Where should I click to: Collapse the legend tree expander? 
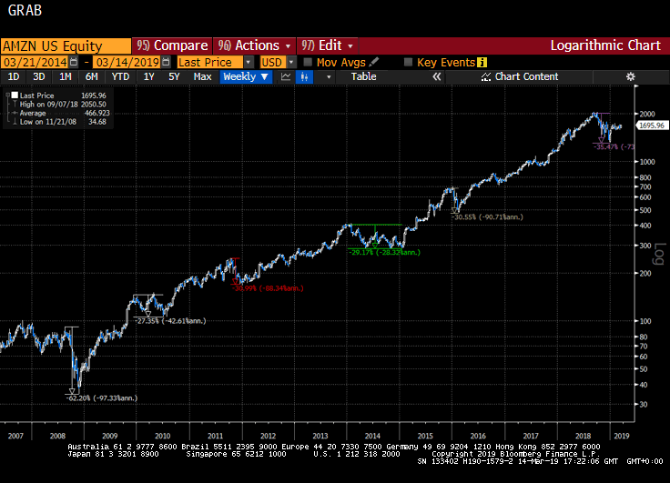coord(7,96)
